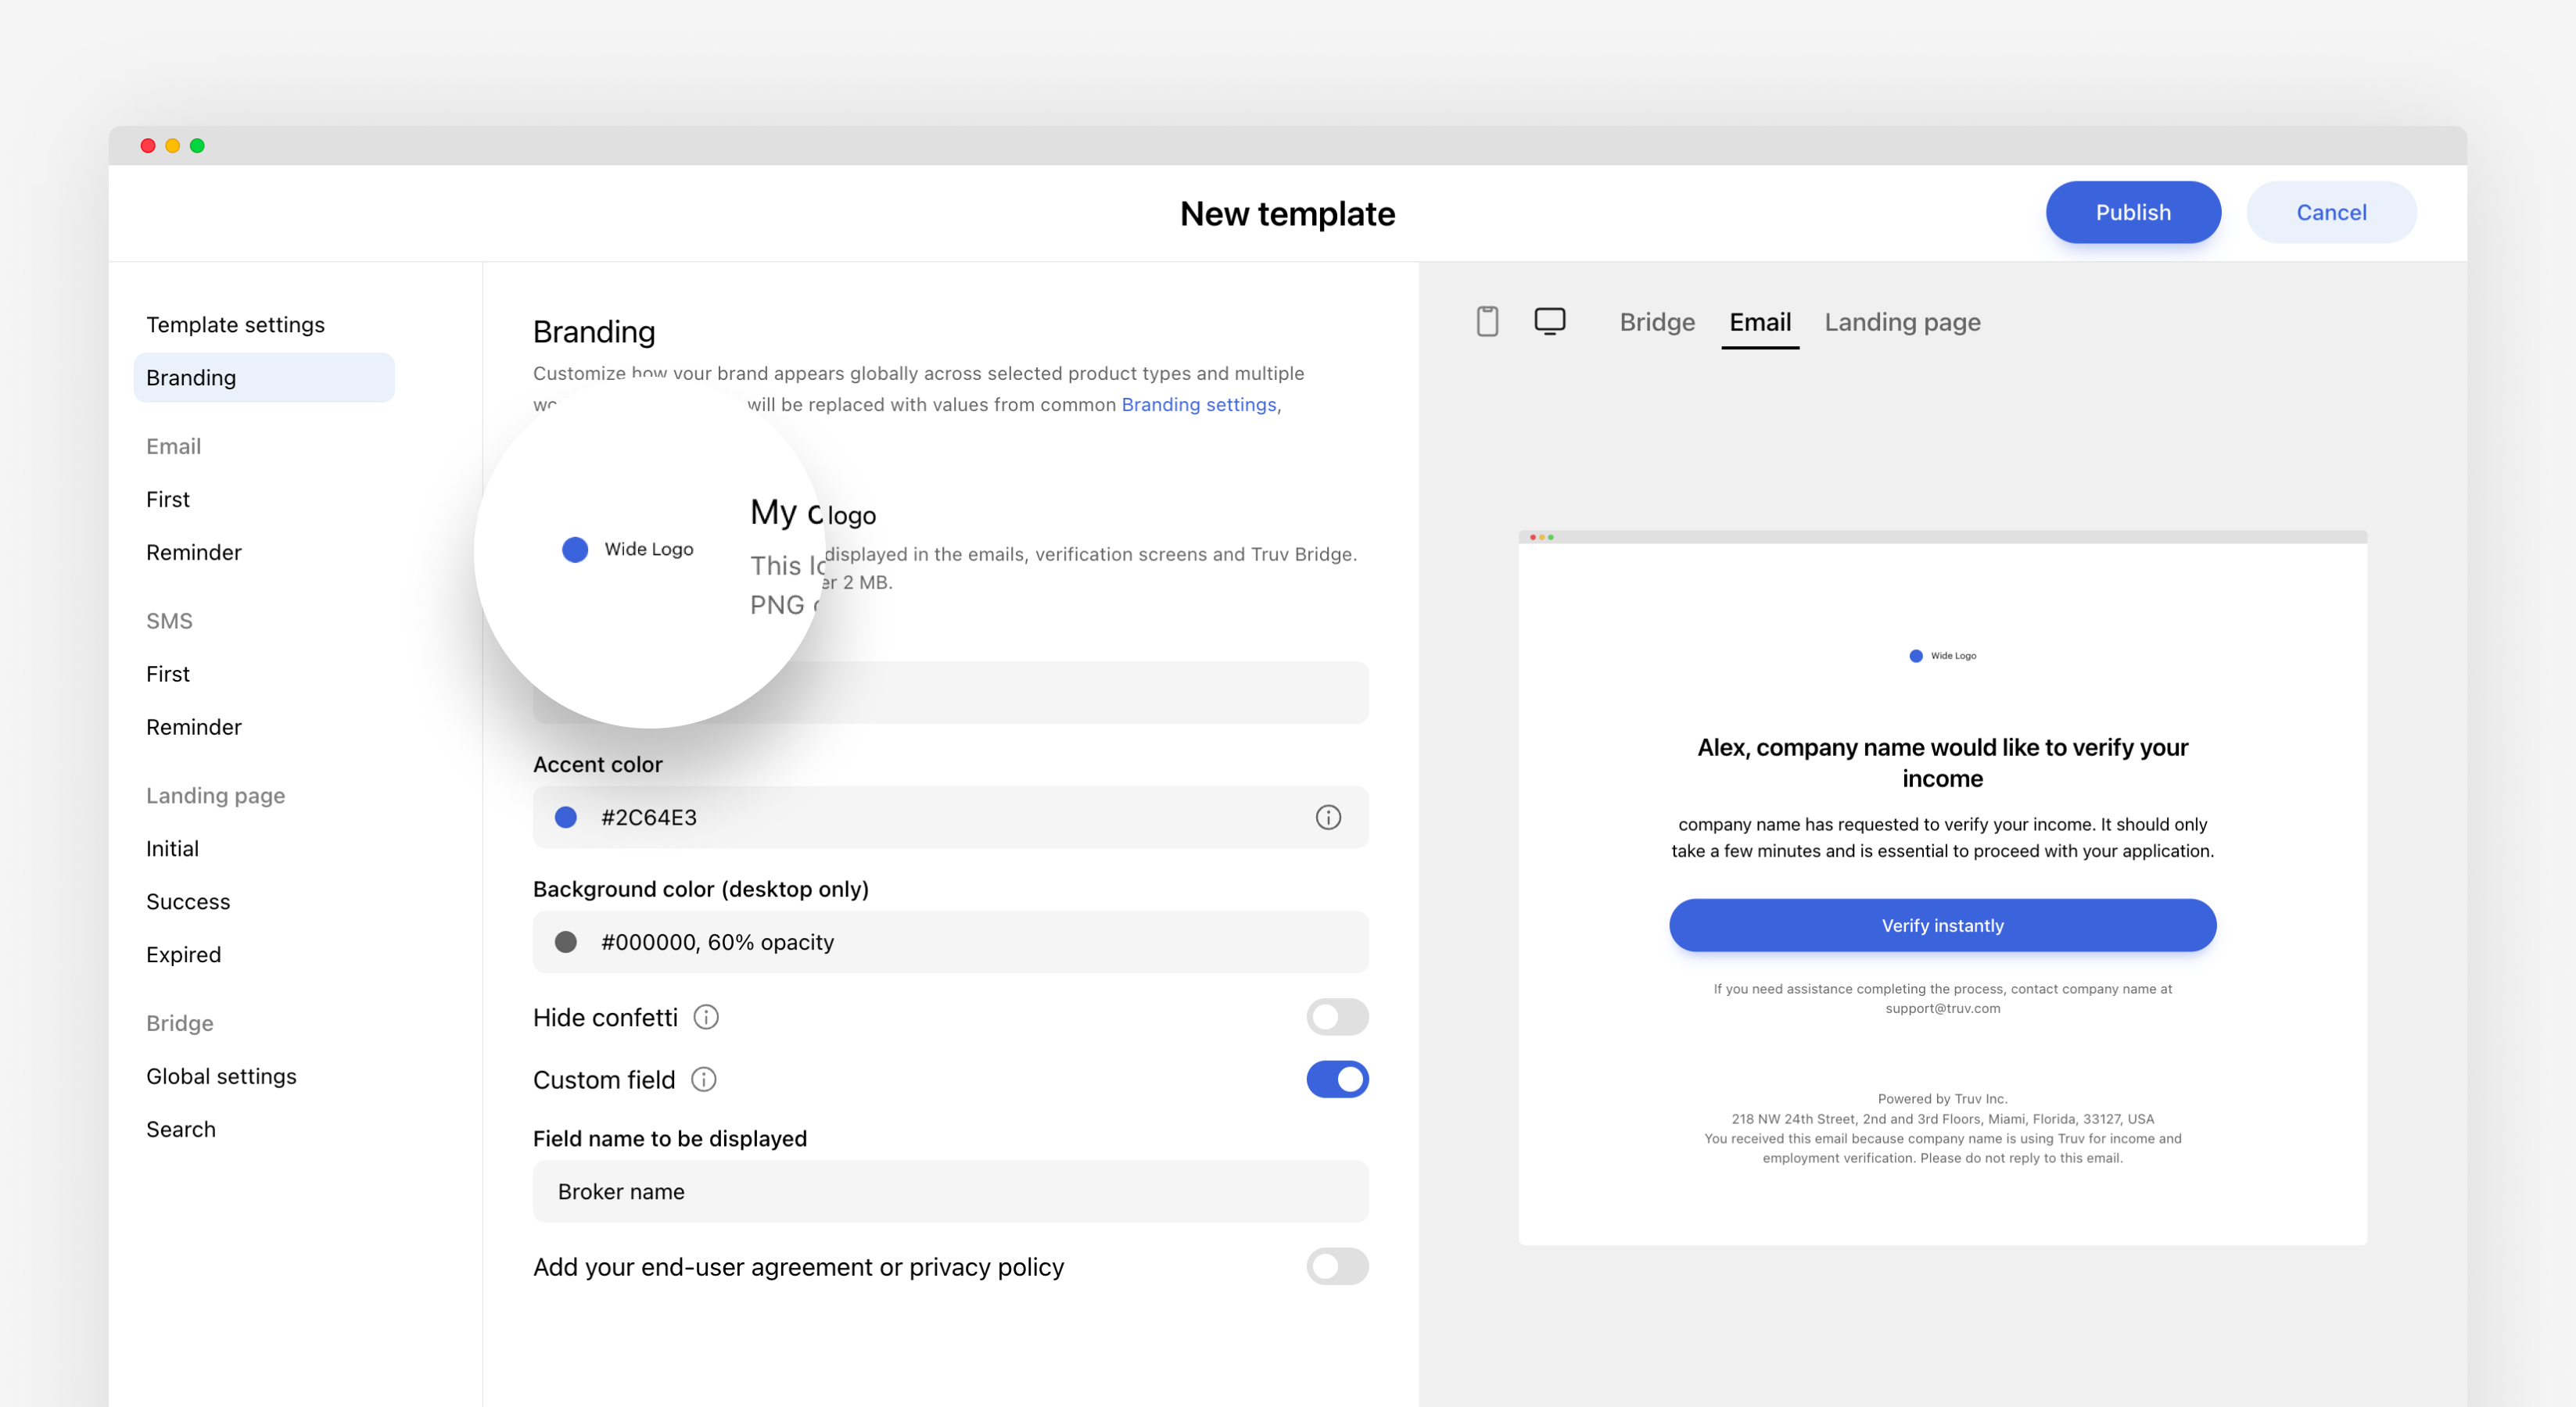
Task: Switch to mobile preview device icon
Action: click(x=1487, y=322)
